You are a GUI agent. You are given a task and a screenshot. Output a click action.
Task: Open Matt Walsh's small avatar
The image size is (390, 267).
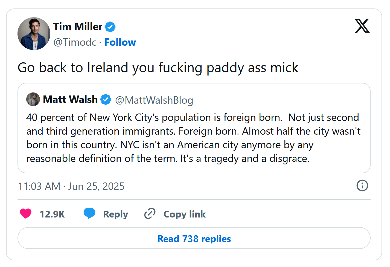point(33,99)
